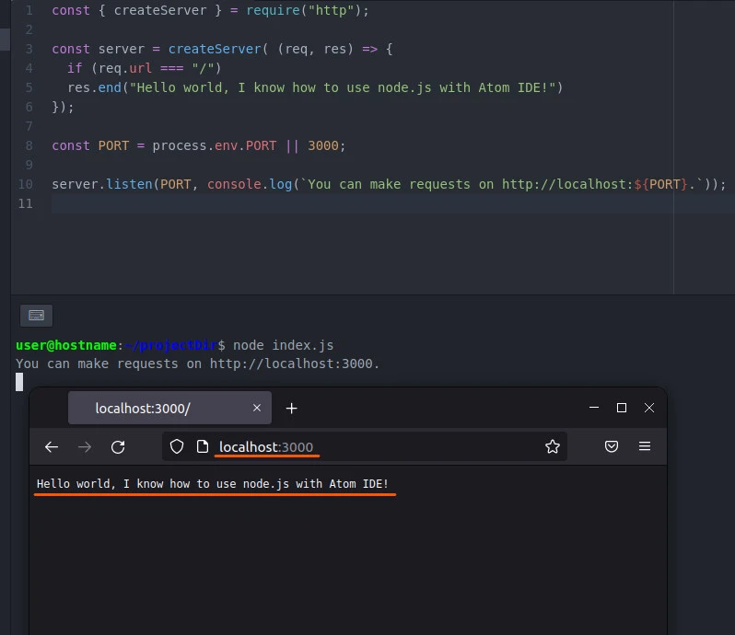Image resolution: width=735 pixels, height=635 pixels.
Task: Click the site information page icon
Action: 203,447
